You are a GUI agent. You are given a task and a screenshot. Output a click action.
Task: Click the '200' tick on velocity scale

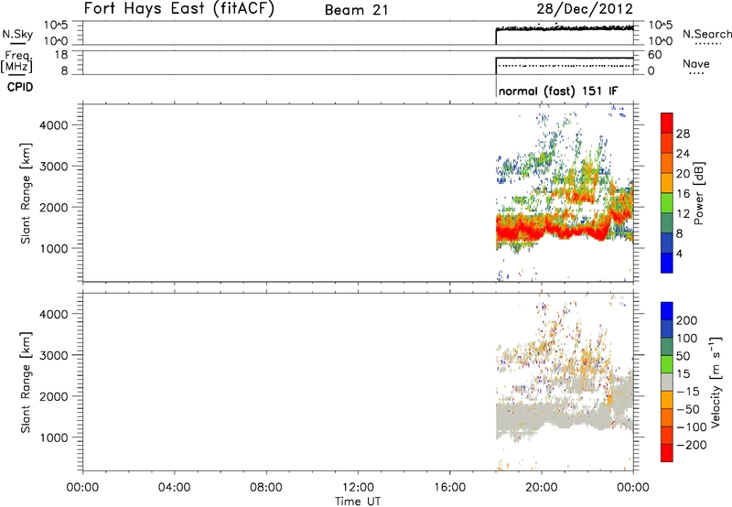pyautogui.click(x=687, y=320)
